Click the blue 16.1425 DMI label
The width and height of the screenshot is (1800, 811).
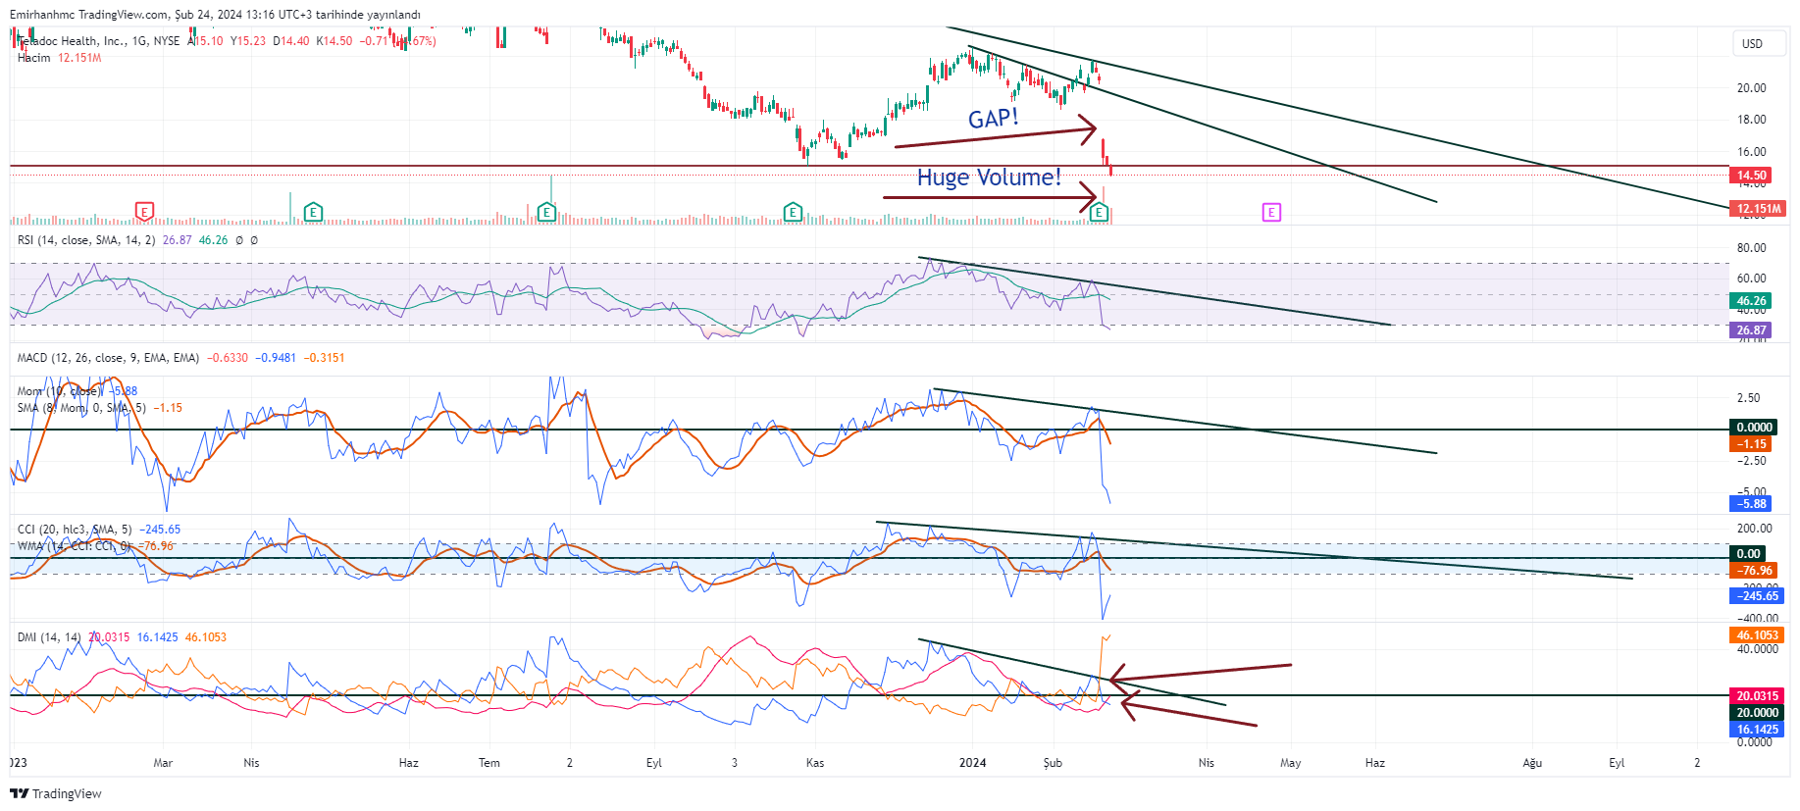[x=1757, y=730]
